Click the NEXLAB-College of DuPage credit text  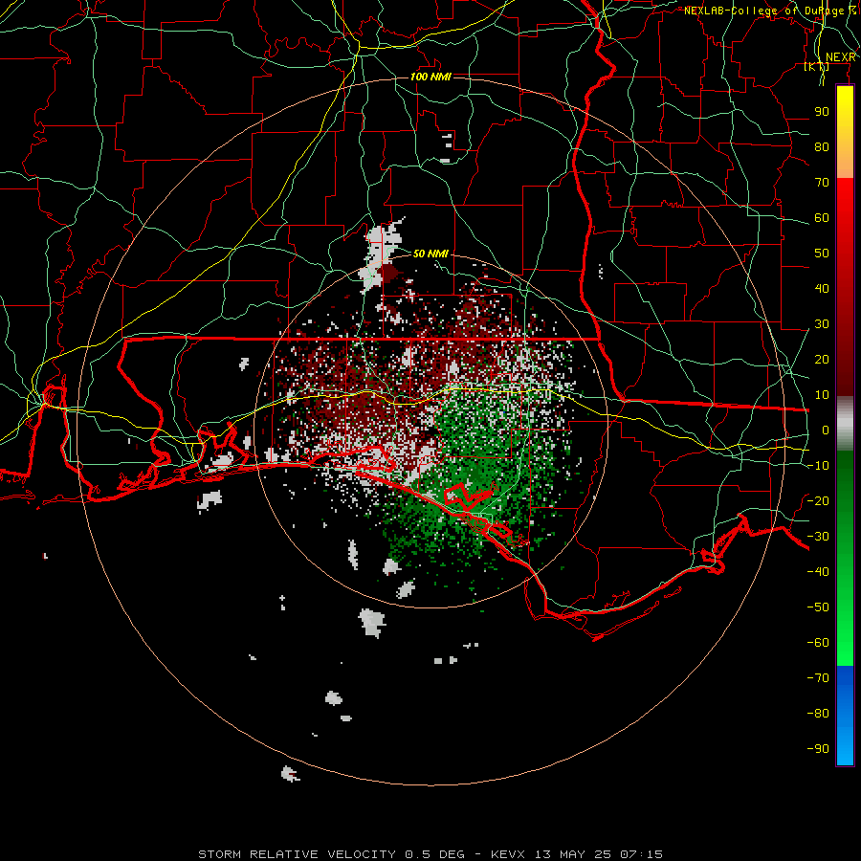[x=770, y=11]
